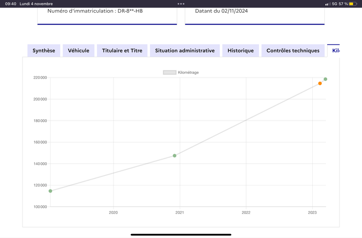This screenshot has height=238, width=362.
Task: Select the partially visible Kilométrage tab
Action: point(333,50)
